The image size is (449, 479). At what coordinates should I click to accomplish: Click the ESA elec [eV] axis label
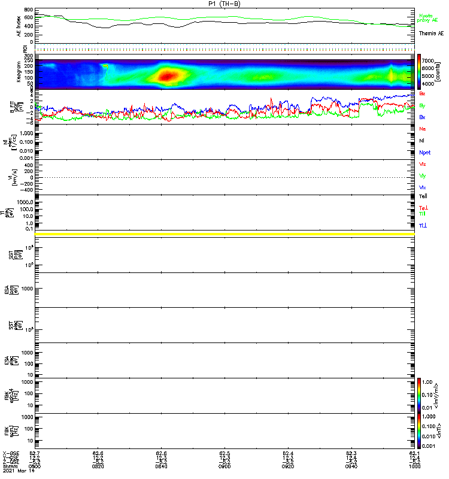(12, 360)
